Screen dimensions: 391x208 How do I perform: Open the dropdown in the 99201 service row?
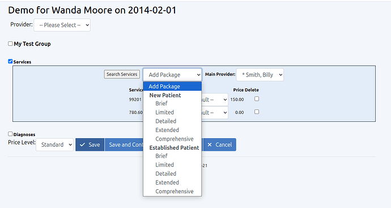[215, 100]
